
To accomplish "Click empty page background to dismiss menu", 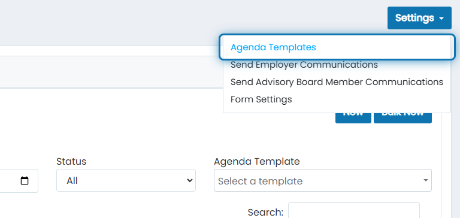I will pyautogui.click(x=117, y=20).
